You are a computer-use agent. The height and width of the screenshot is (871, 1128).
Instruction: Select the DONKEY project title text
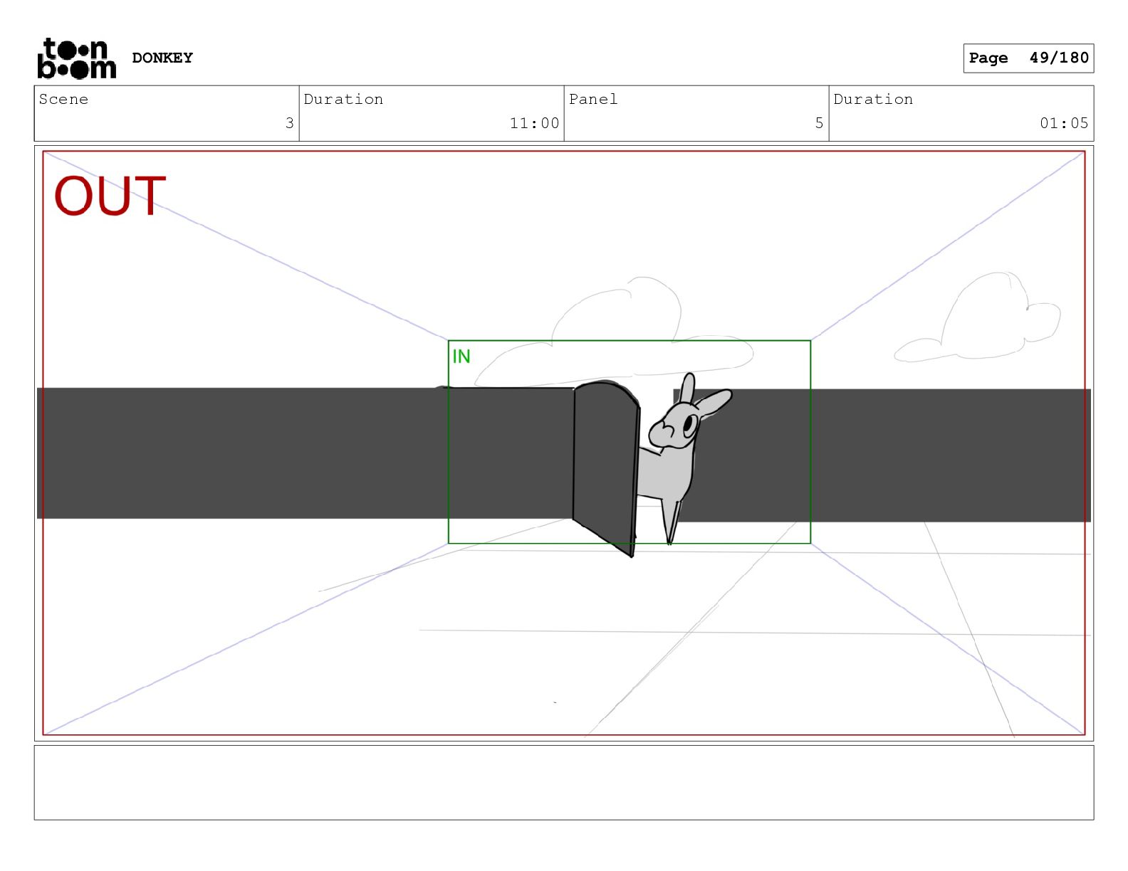point(162,58)
